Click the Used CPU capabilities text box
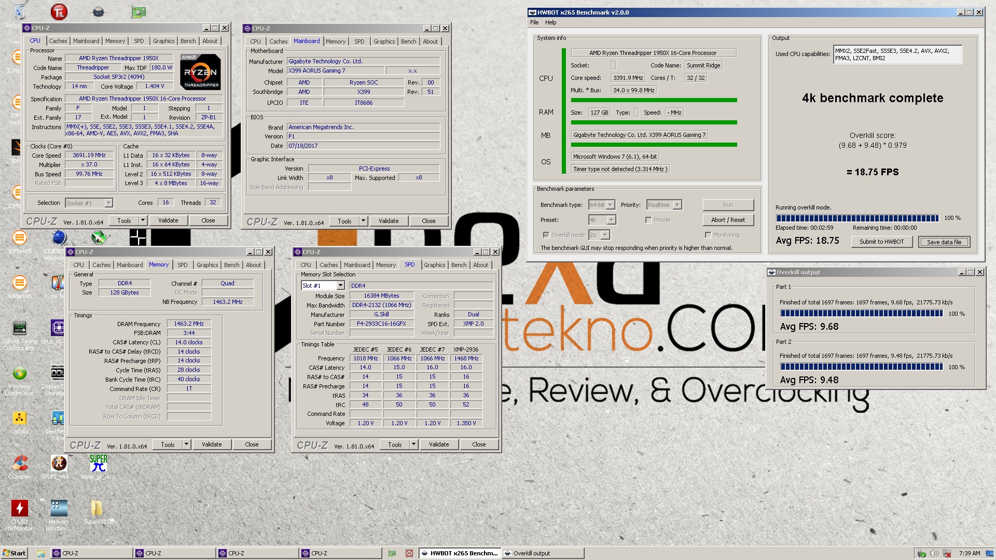Image resolution: width=996 pixels, height=560 pixels. [898, 54]
